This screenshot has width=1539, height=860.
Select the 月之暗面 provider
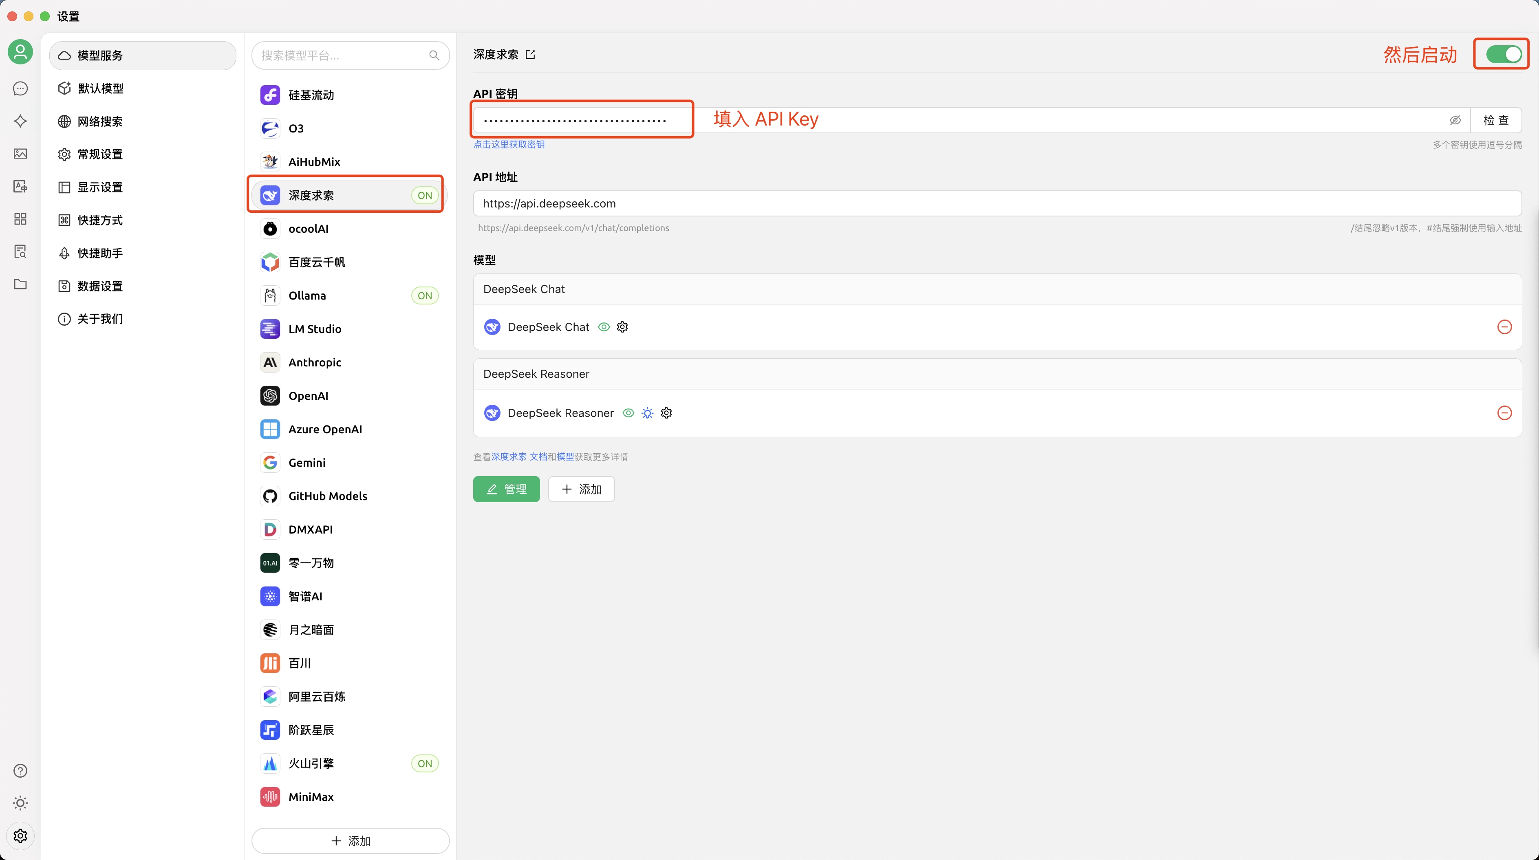[350, 630]
